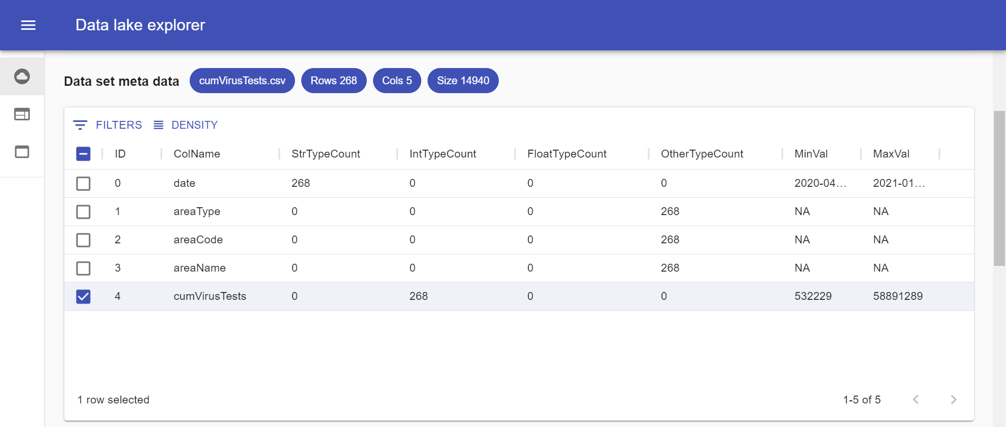Sort by ColName column header

197,154
